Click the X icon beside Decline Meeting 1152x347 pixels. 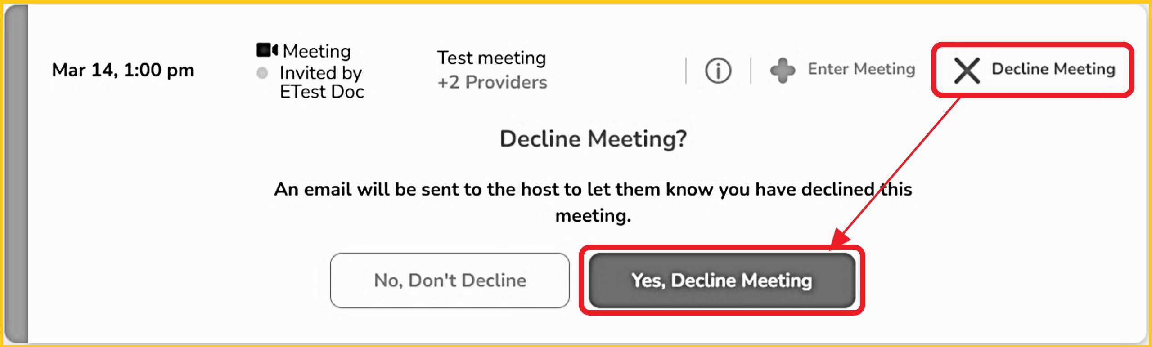click(x=967, y=71)
